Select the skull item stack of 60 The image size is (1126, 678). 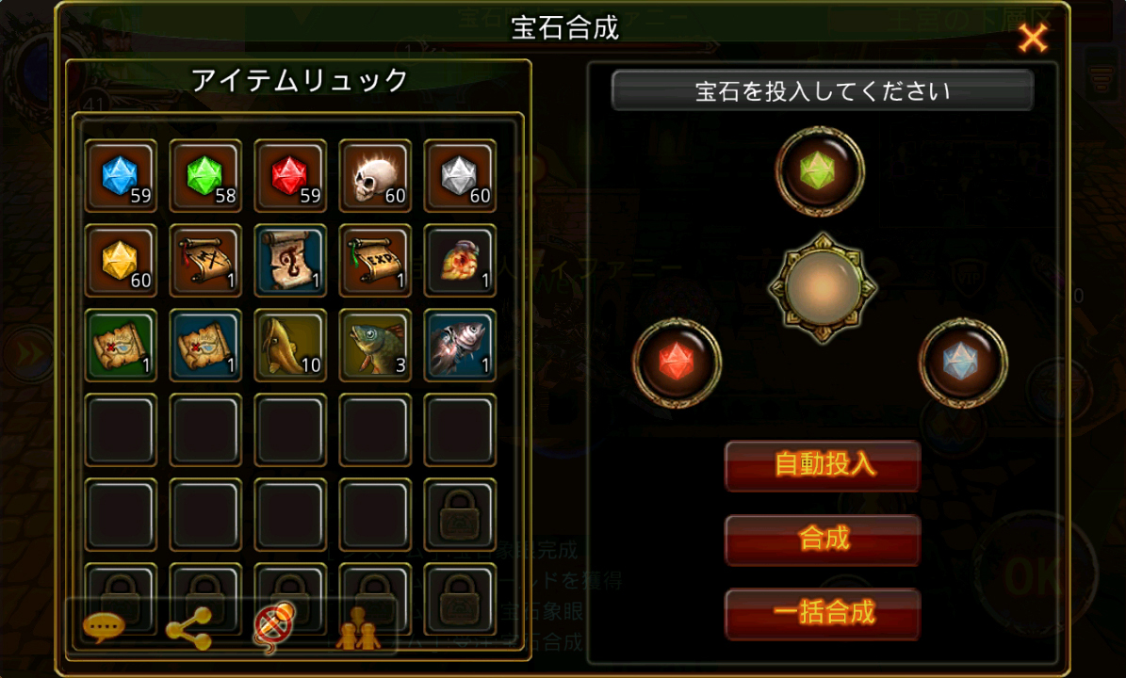coord(375,176)
